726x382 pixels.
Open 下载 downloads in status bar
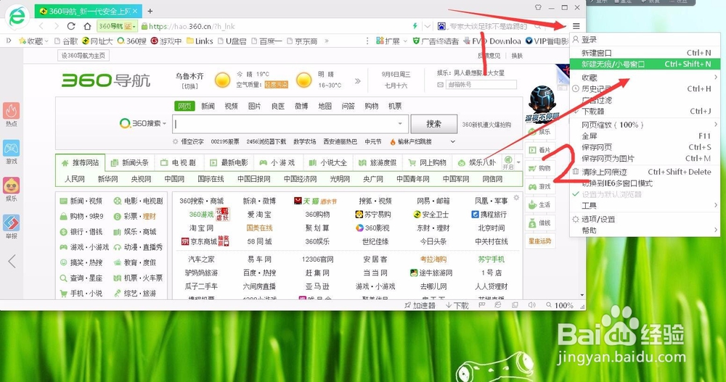pos(457,305)
